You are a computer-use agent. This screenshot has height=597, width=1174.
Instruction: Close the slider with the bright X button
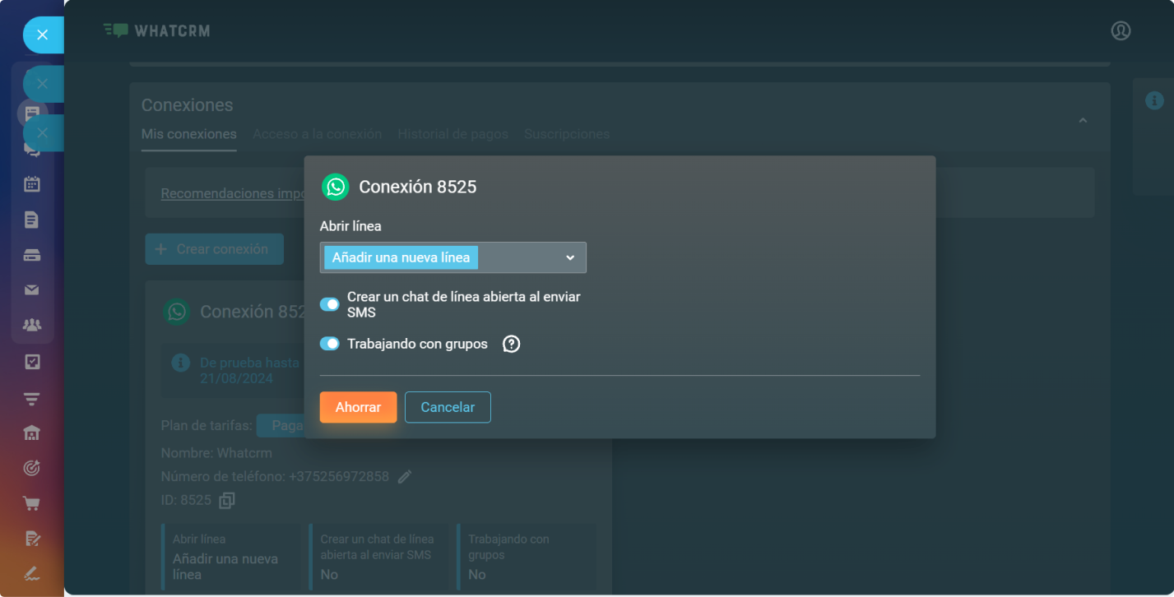tap(43, 35)
